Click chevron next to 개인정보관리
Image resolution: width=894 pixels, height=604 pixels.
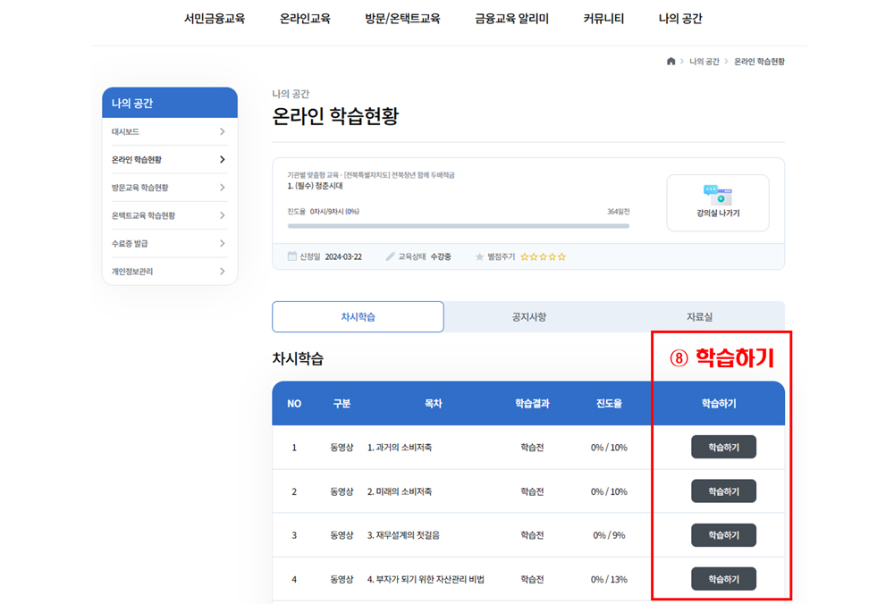(223, 272)
